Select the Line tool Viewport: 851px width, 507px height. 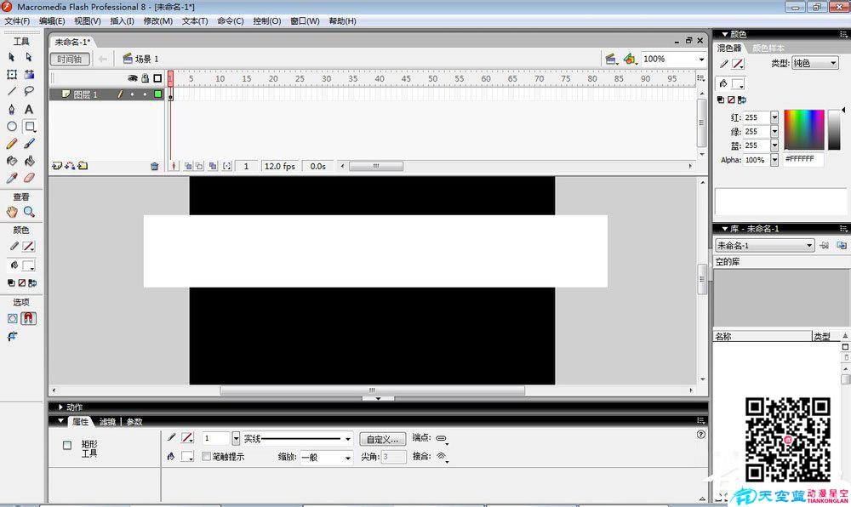[x=11, y=91]
